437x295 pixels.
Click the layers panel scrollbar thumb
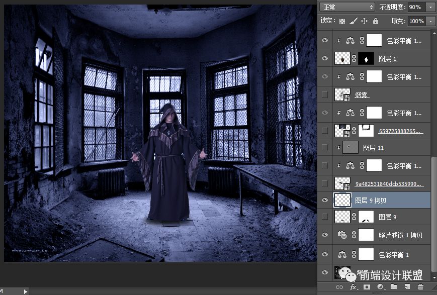434,214
